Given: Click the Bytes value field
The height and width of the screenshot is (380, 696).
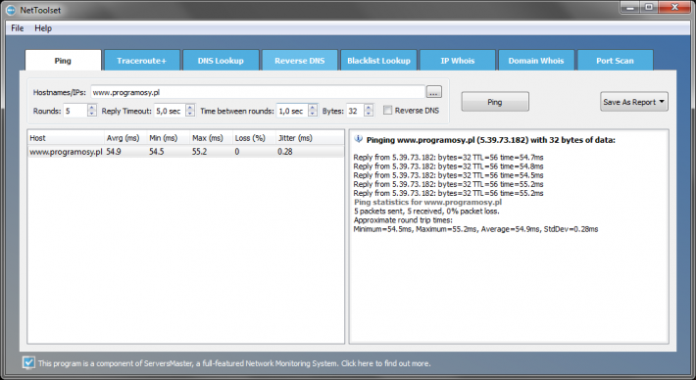Looking at the screenshot, I should 355,111.
